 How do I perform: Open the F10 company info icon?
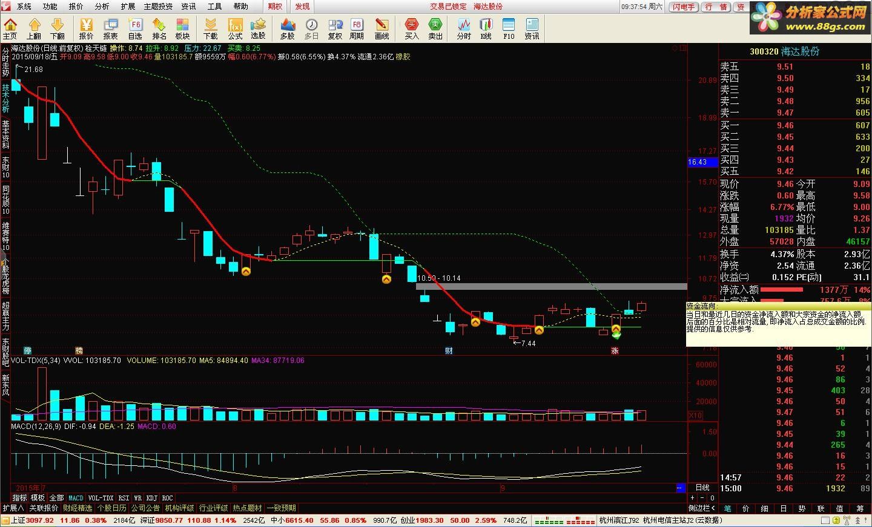point(509,28)
